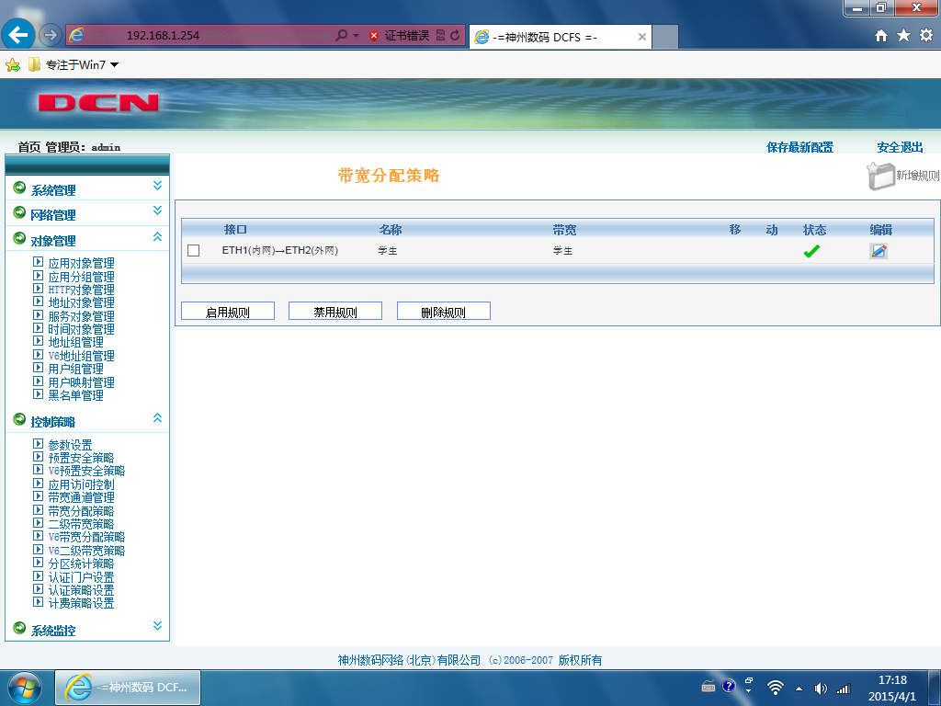Click the network signal bars tray icon
Image resolution: width=941 pixels, height=706 pixels.
coord(844,689)
